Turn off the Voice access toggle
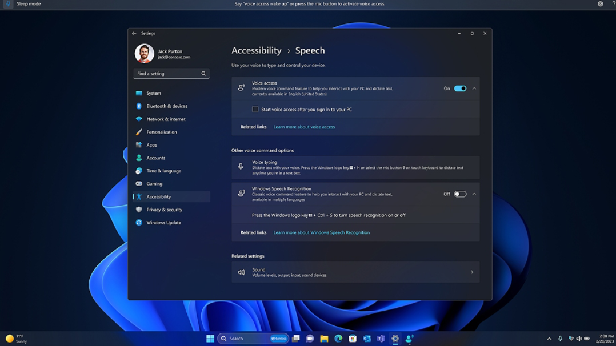The image size is (616, 346). pos(460,88)
